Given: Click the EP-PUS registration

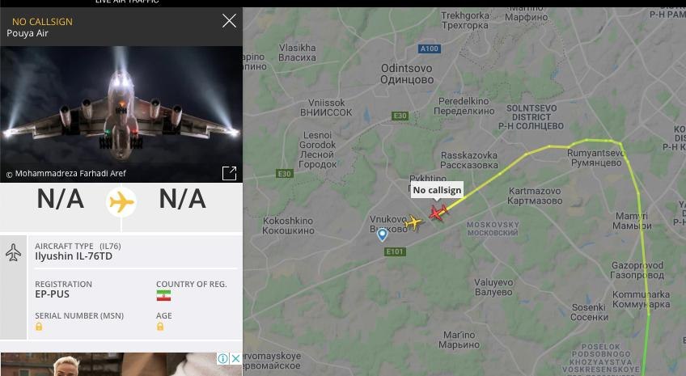Looking at the screenshot, I should point(52,294).
